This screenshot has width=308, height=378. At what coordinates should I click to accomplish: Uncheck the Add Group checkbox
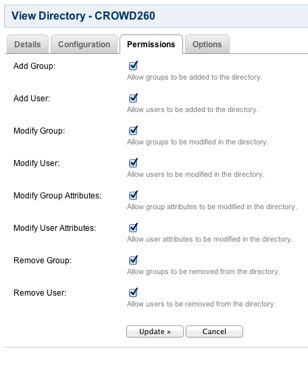click(x=133, y=65)
